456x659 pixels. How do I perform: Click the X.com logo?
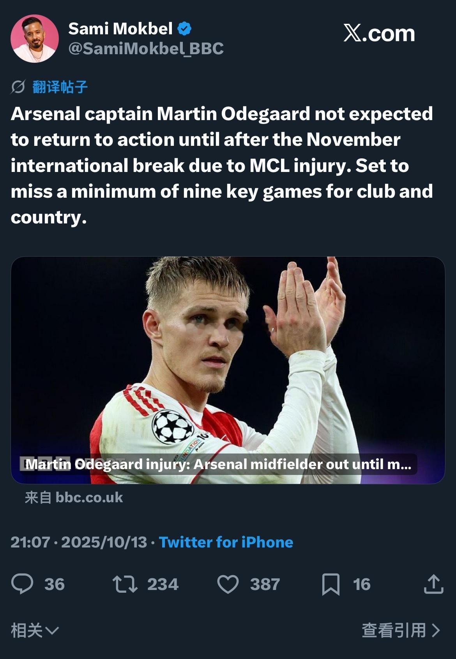tap(379, 34)
